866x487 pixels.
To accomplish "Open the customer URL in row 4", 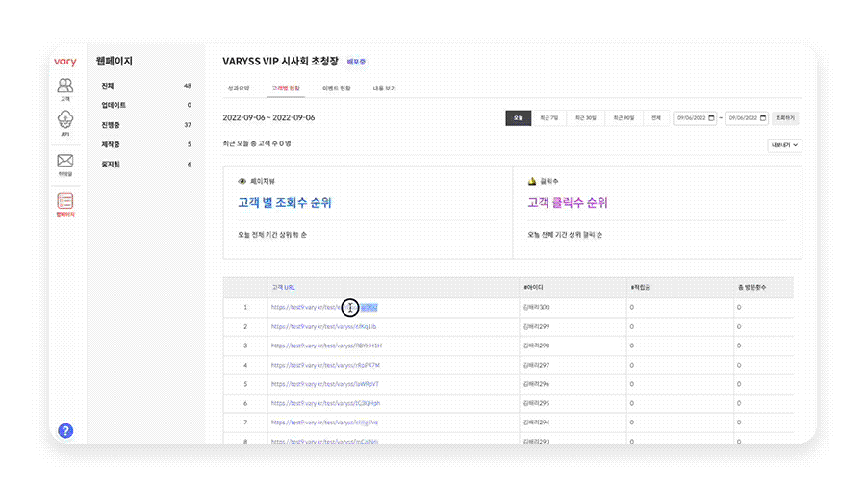I will 325,365.
